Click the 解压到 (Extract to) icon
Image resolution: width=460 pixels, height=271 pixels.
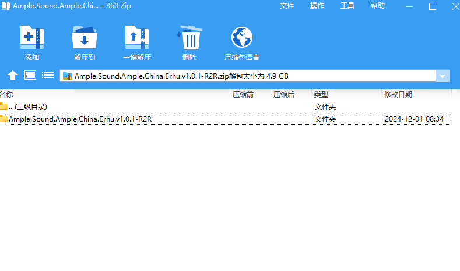[85, 37]
